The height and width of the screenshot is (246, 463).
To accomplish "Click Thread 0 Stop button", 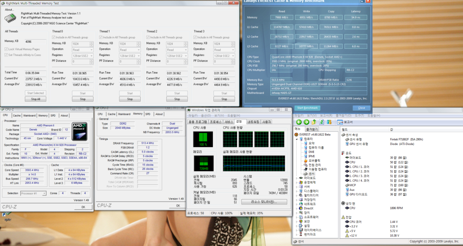I will pyautogui.click(x=83, y=99).
